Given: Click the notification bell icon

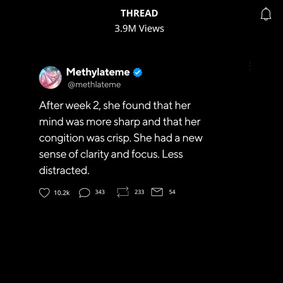Looking at the screenshot, I should click(266, 14).
